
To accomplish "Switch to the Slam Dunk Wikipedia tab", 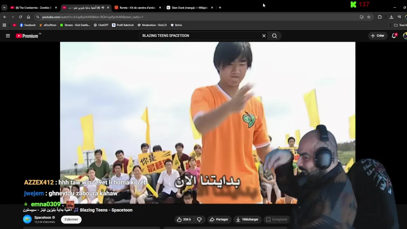I will [190, 8].
